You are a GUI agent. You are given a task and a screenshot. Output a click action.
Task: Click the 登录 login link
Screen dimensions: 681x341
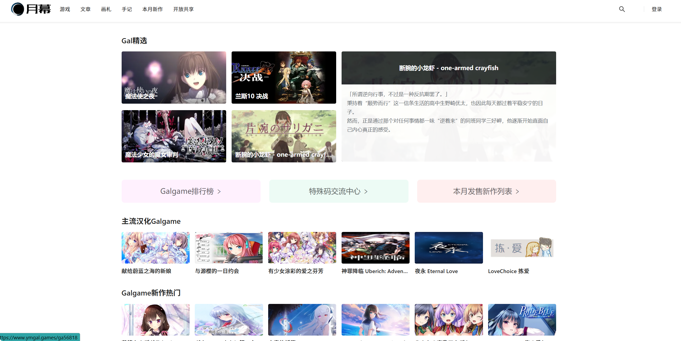[x=656, y=9]
